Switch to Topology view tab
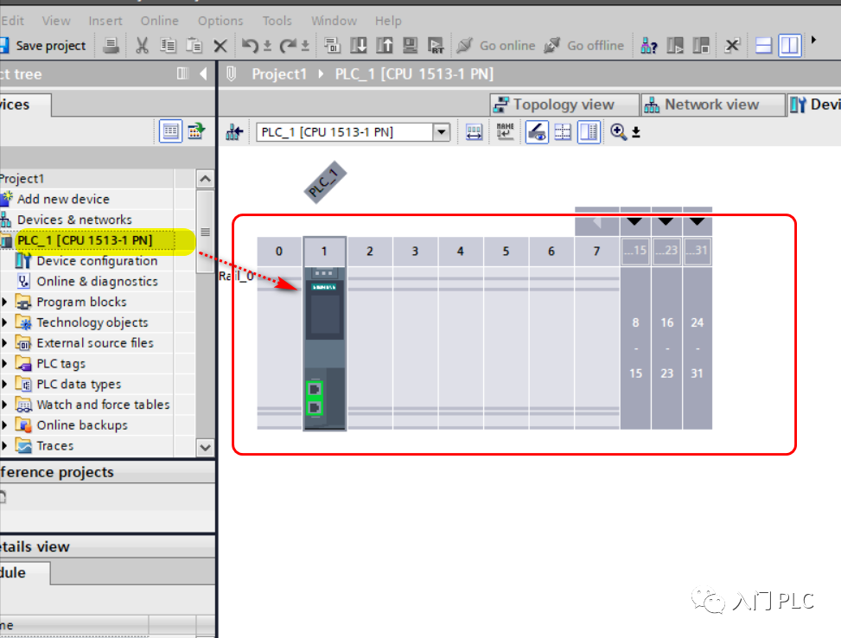Viewport: 841px width, 638px height. tap(564, 104)
